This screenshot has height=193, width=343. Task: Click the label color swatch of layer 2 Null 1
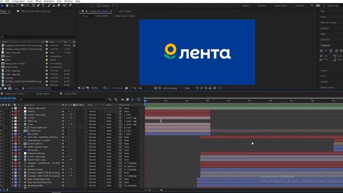(16, 112)
